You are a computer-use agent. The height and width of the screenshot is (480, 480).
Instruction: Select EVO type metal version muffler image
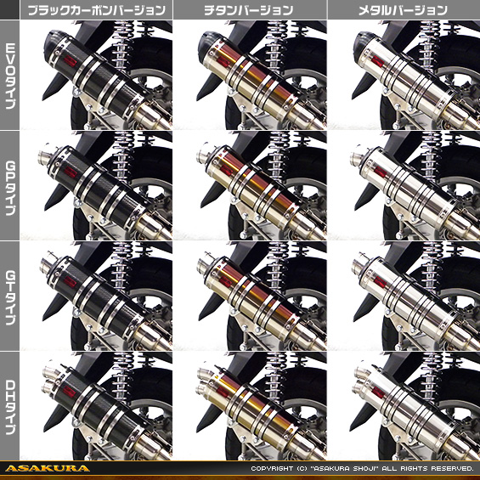pos(404,75)
